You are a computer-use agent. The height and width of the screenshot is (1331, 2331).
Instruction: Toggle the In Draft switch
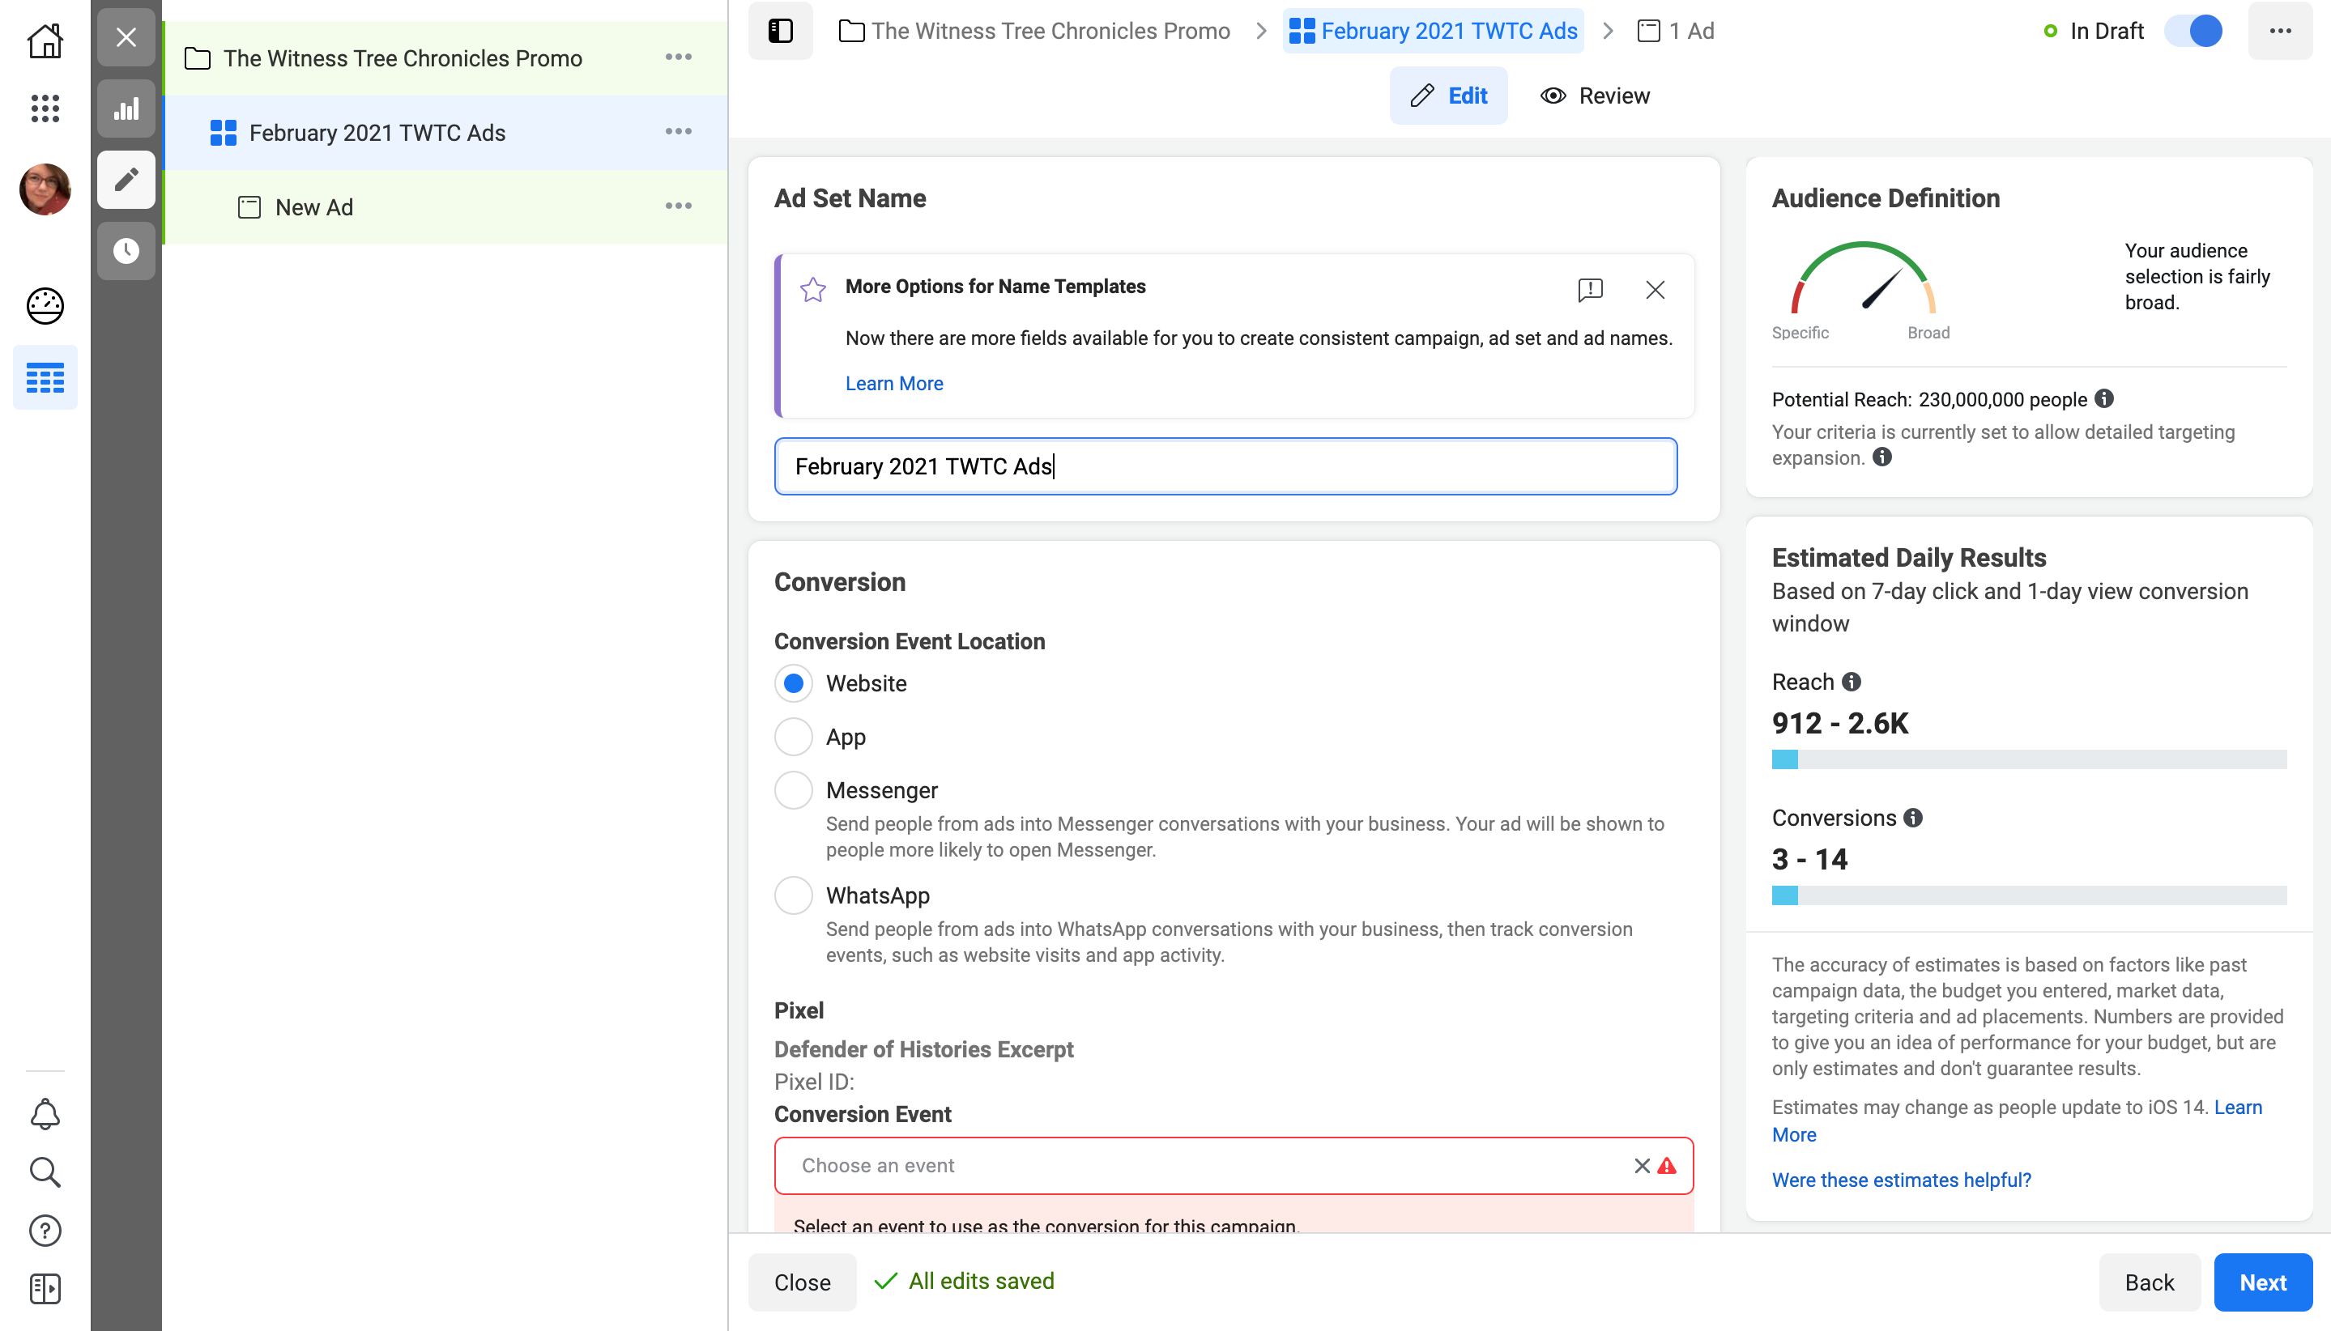[2194, 31]
